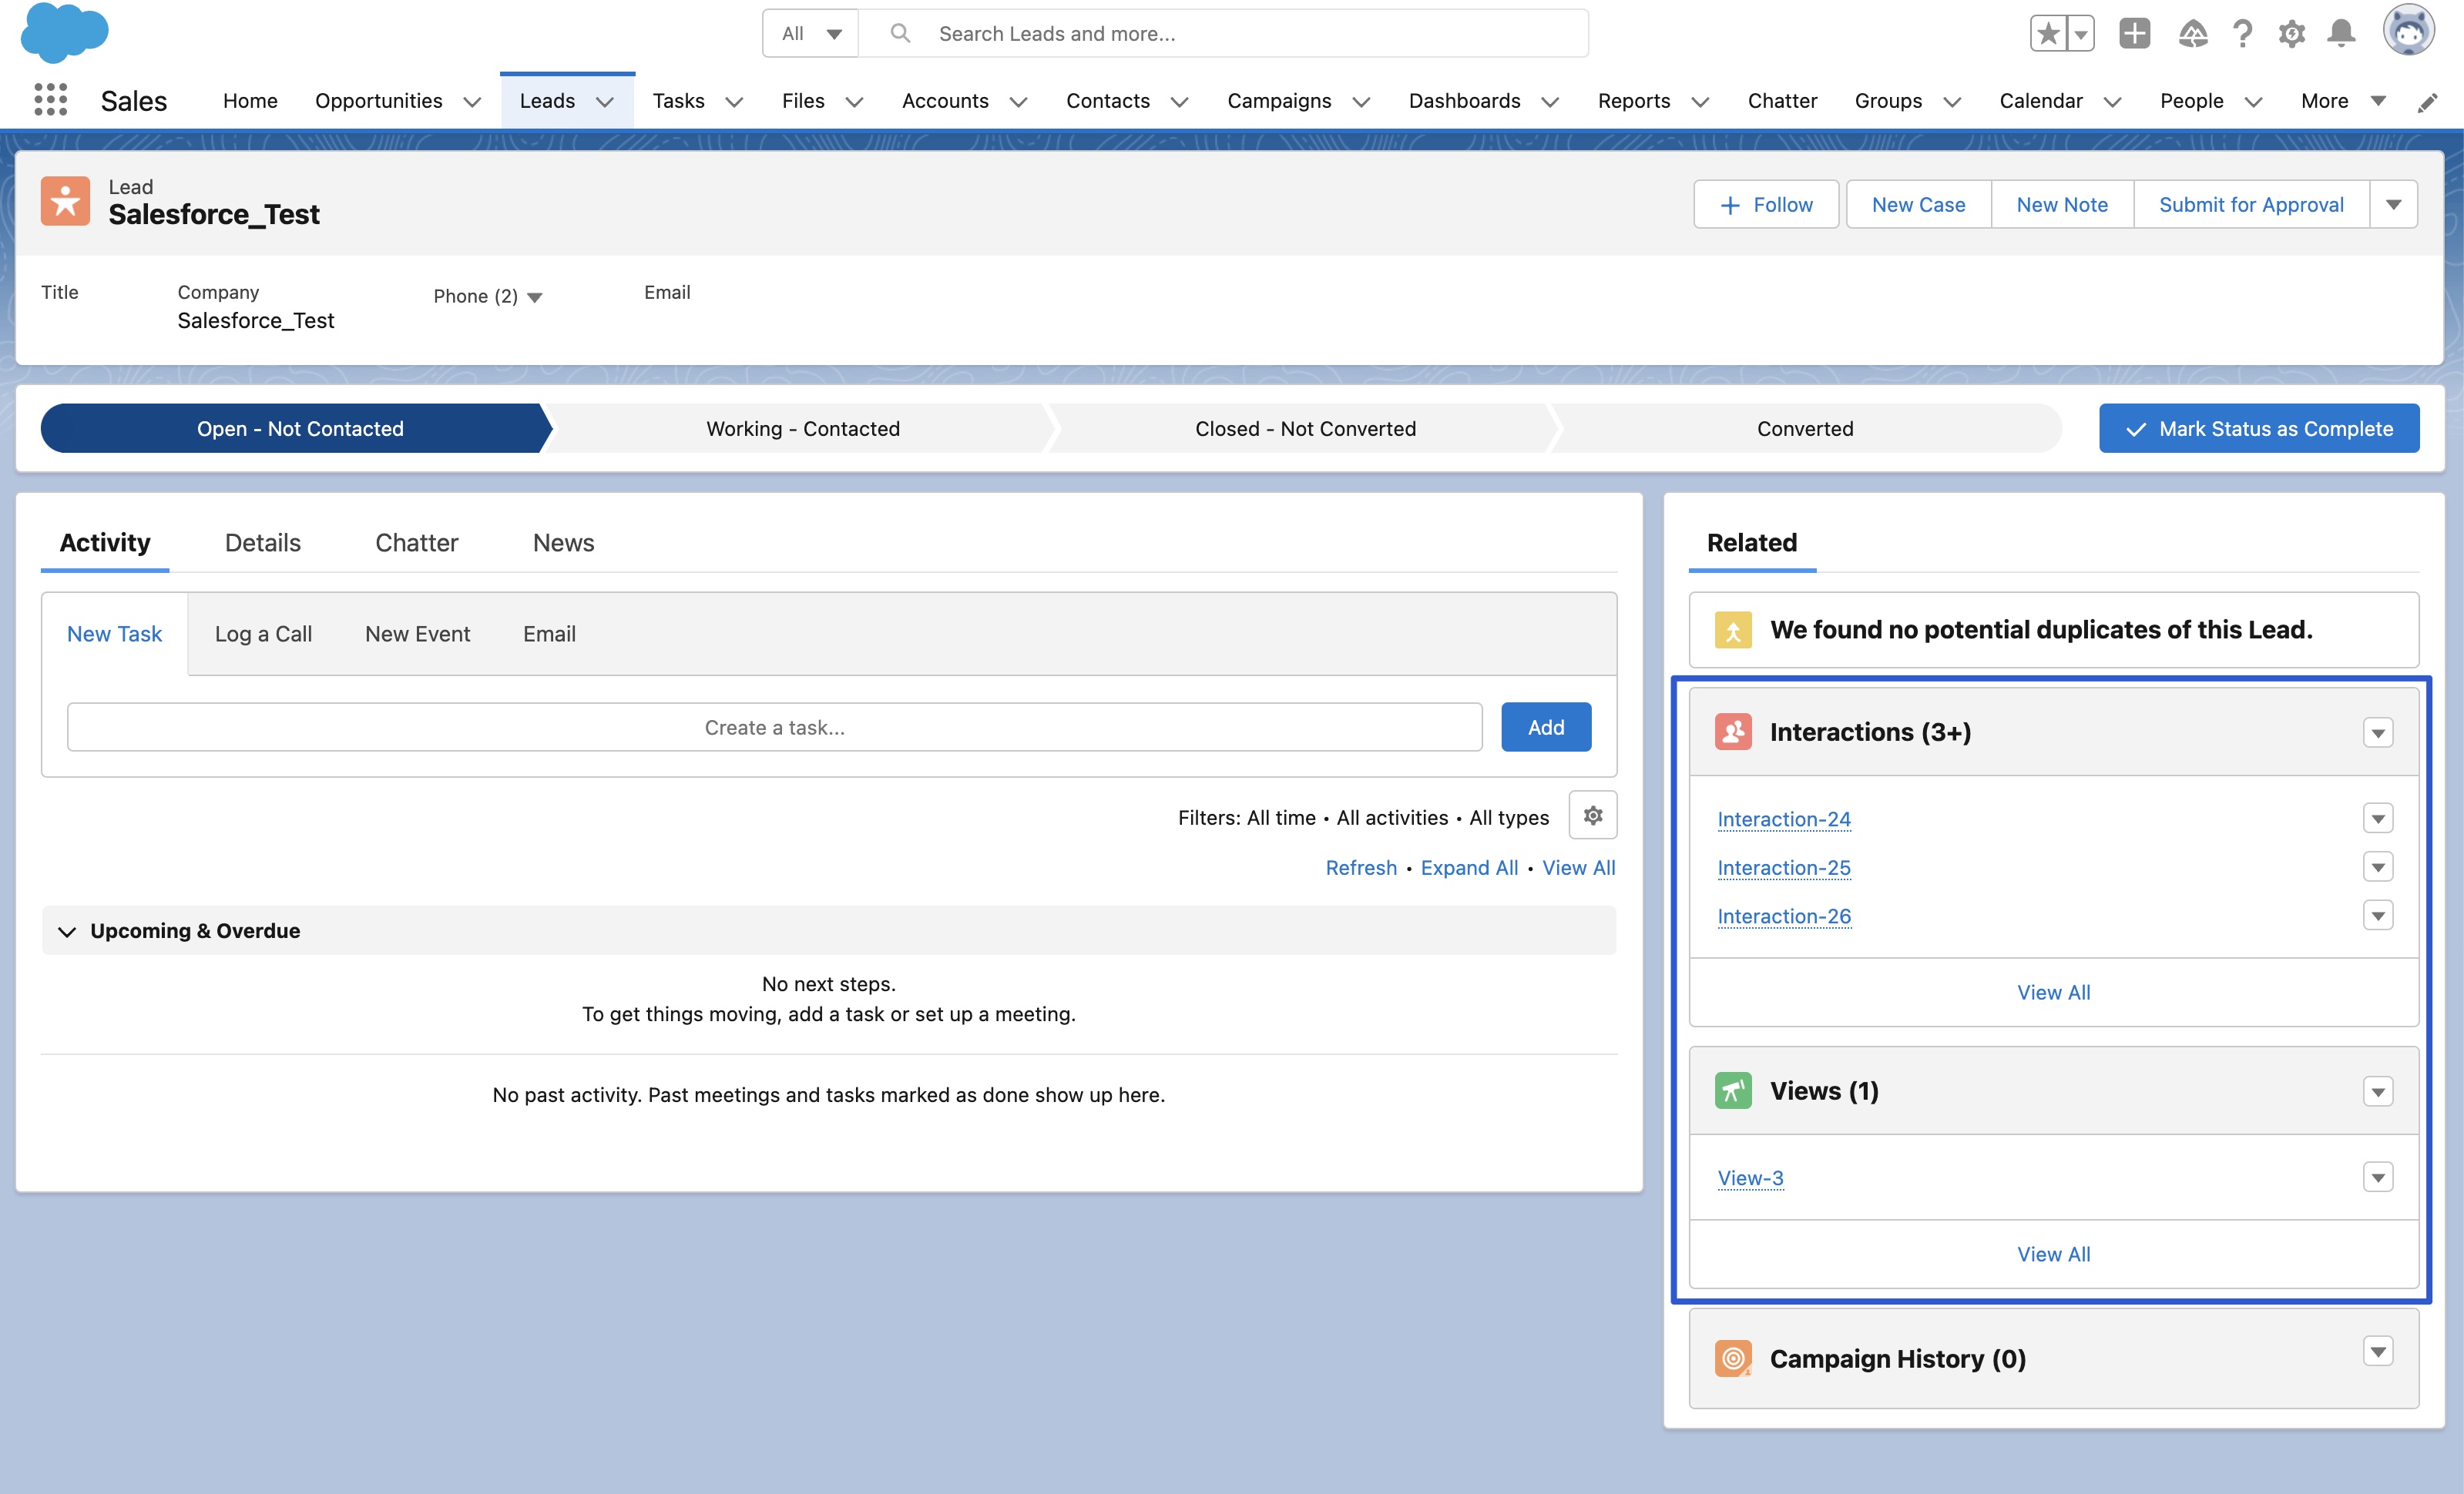The image size is (2464, 1494).
Task: Select the Converted path stage
Action: tap(1805, 427)
